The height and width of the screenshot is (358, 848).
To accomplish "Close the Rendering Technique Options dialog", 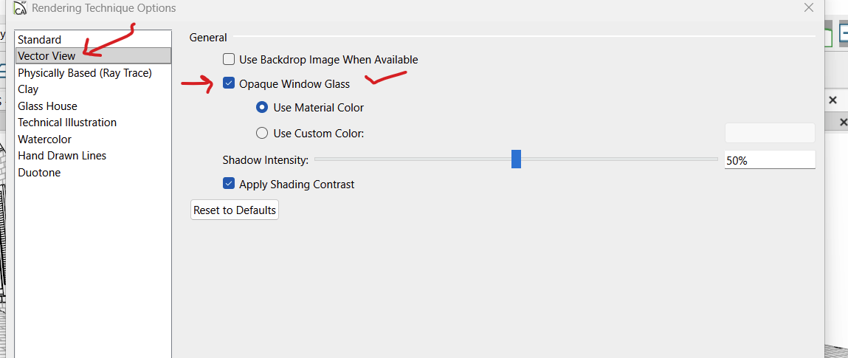I will pyautogui.click(x=808, y=8).
